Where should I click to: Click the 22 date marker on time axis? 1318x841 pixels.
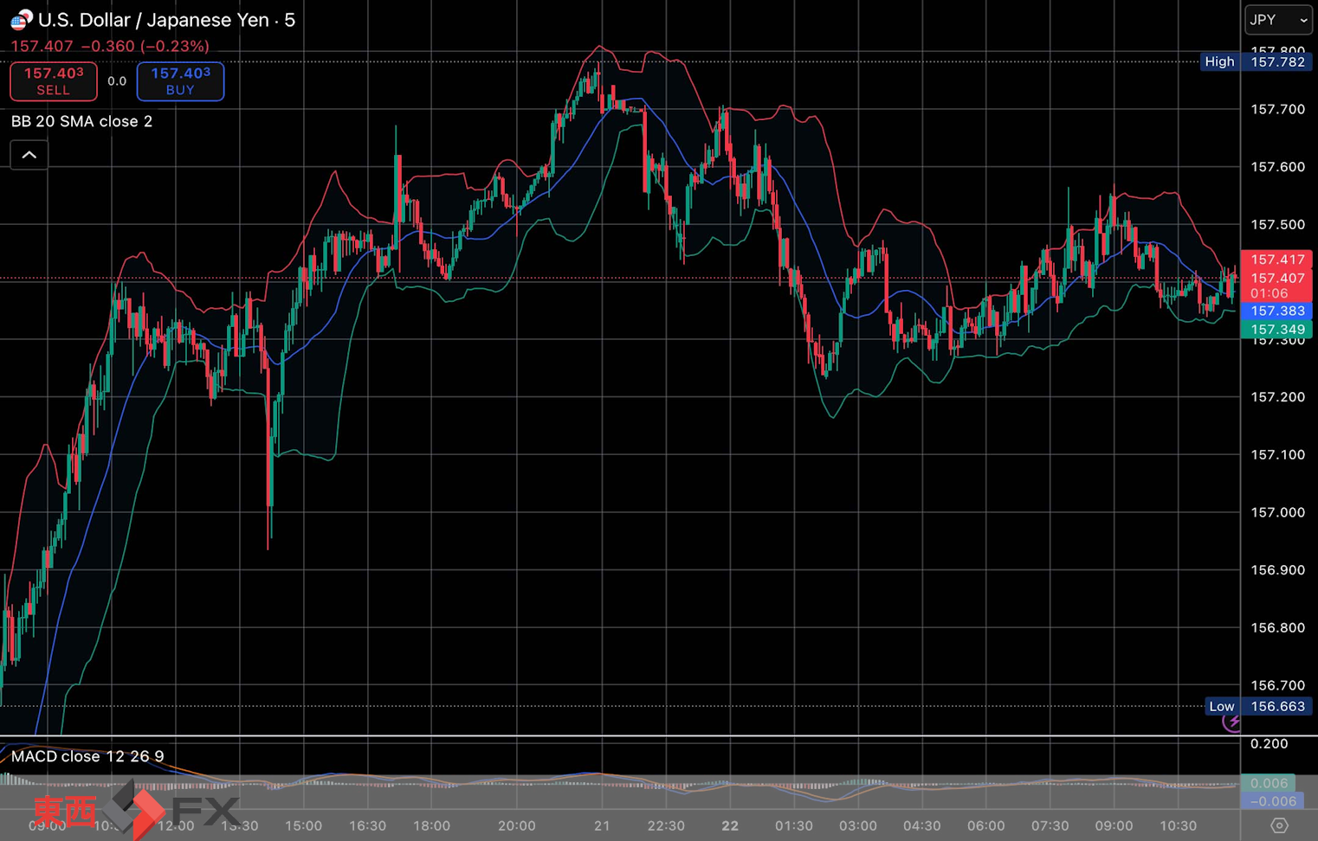(730, 825)
